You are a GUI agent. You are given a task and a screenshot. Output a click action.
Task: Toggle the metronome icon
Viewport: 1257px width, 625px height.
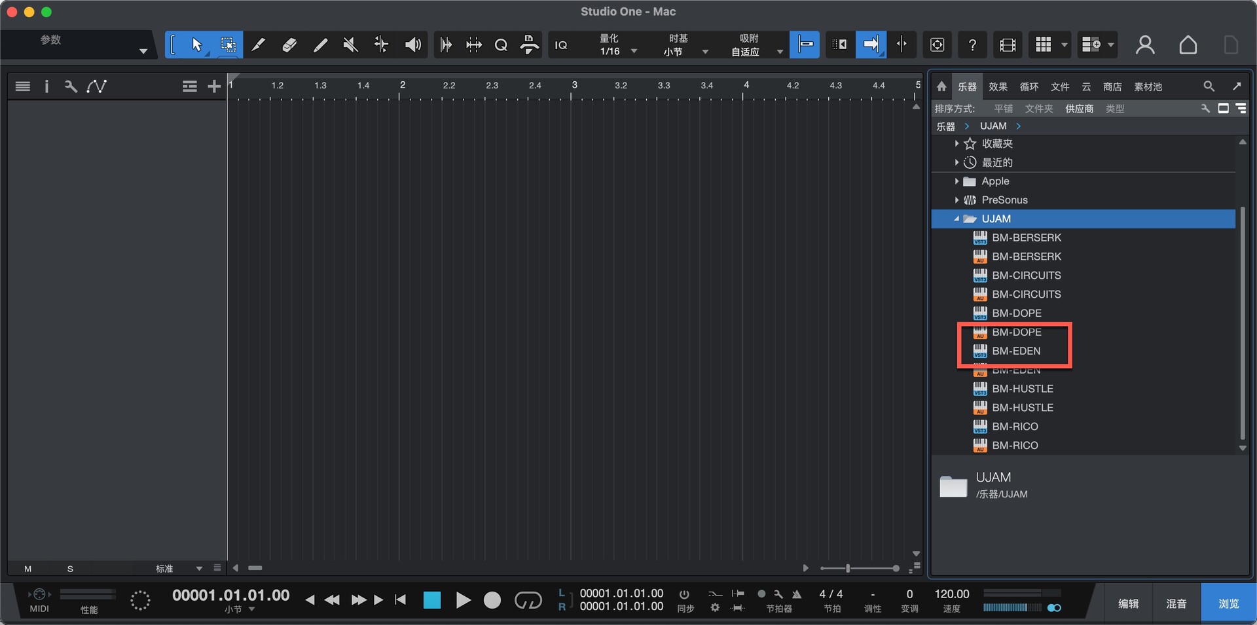point(797,594)
